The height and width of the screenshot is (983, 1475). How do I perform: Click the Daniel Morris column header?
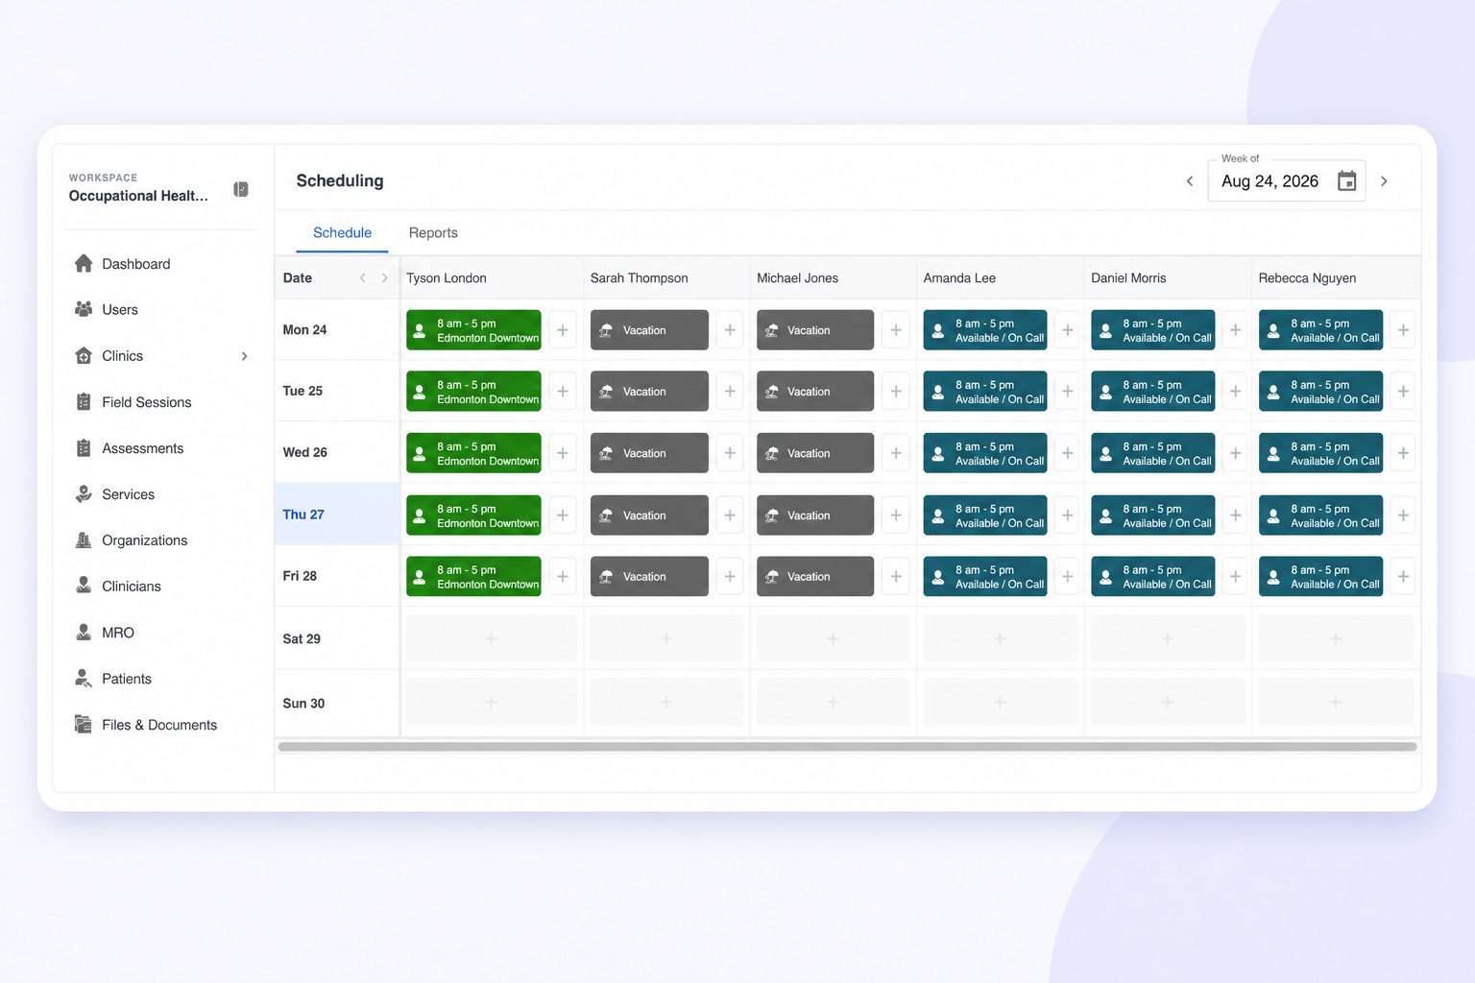coord(1128,277)
